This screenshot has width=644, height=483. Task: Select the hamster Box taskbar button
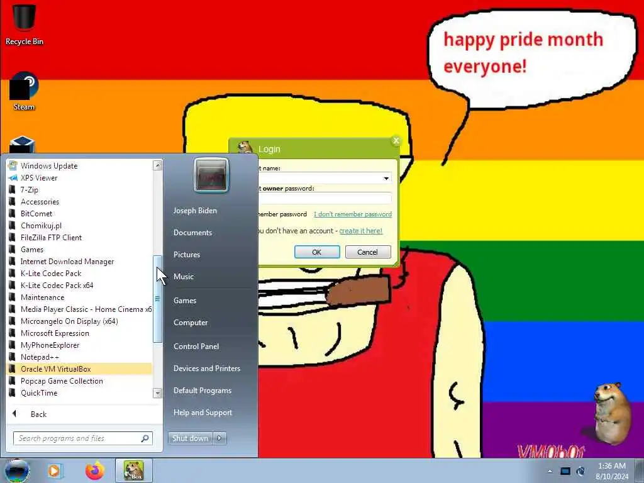click(134, 470)
